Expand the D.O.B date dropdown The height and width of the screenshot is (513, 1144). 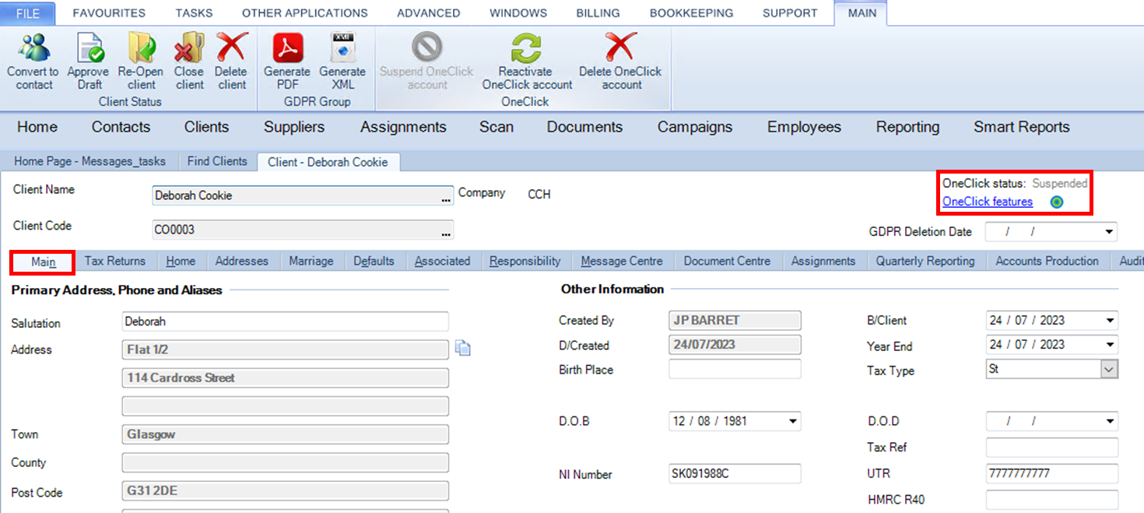[x=792, y=421]
